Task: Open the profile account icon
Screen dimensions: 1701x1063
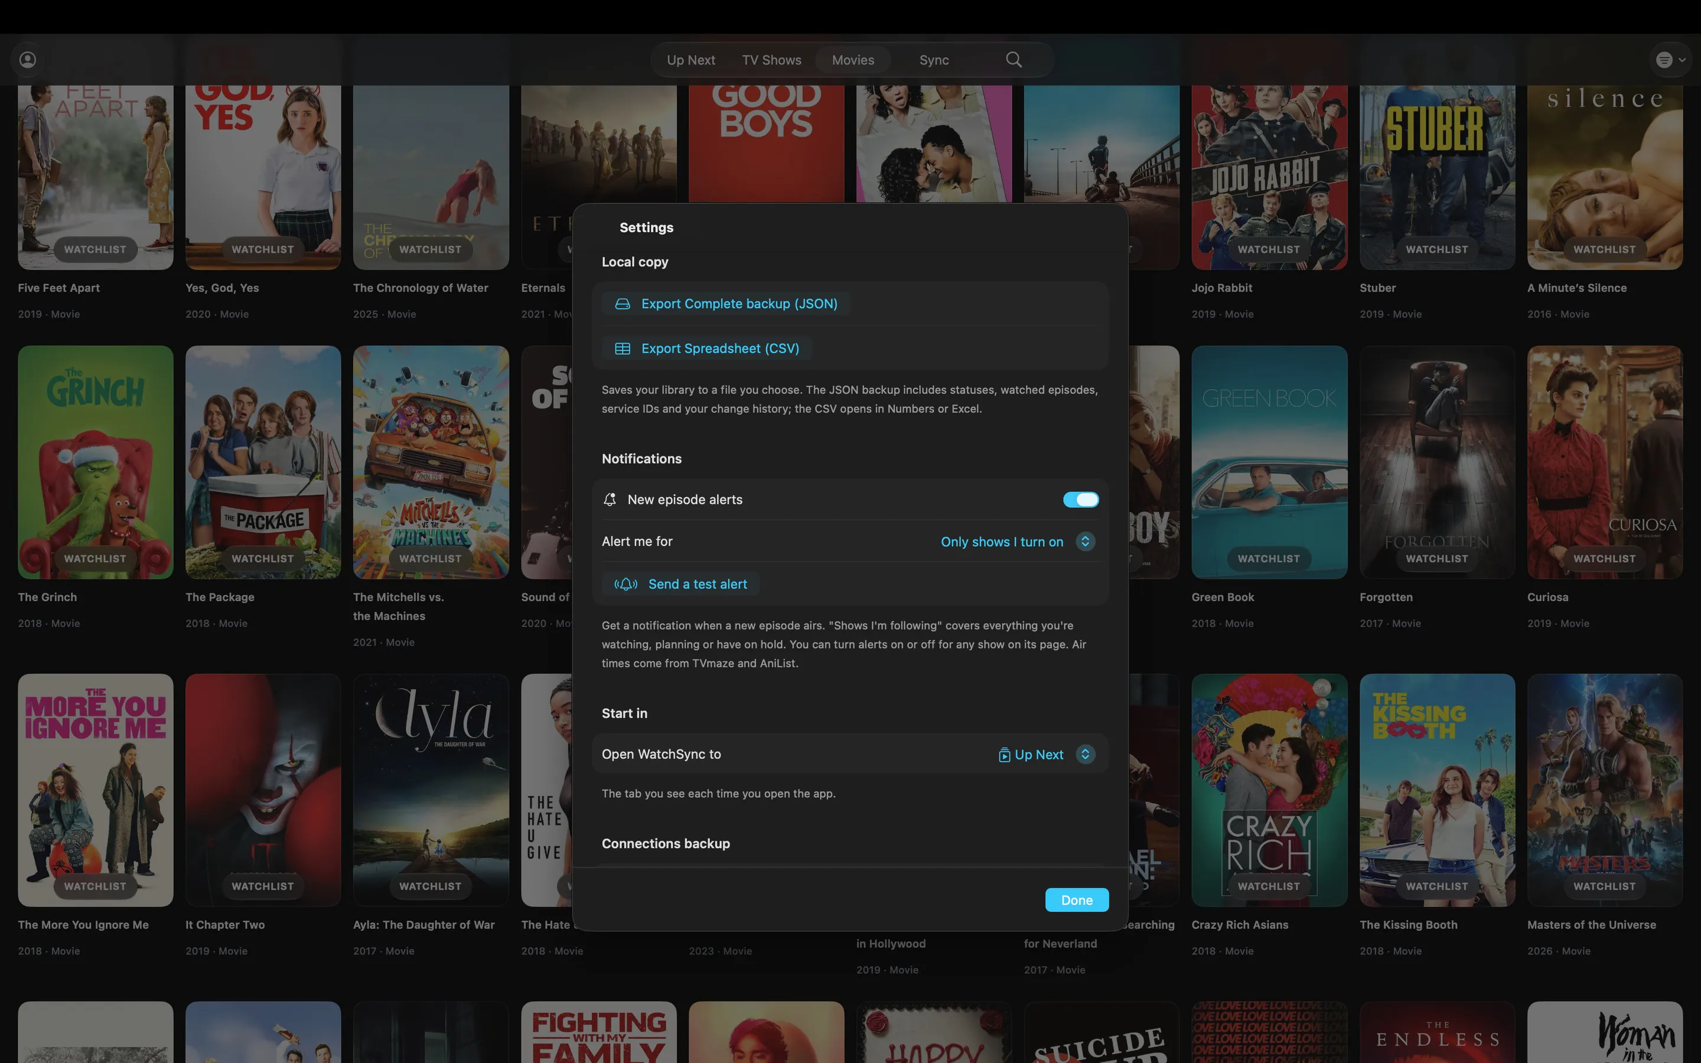Action: pyautogui.click(x=27, y=60)
